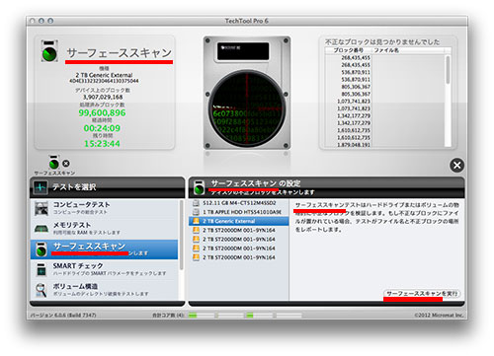This screenshot has height=356, width=494.
Task: Click the hard drive radar display graphic
Action: (247, 93)
